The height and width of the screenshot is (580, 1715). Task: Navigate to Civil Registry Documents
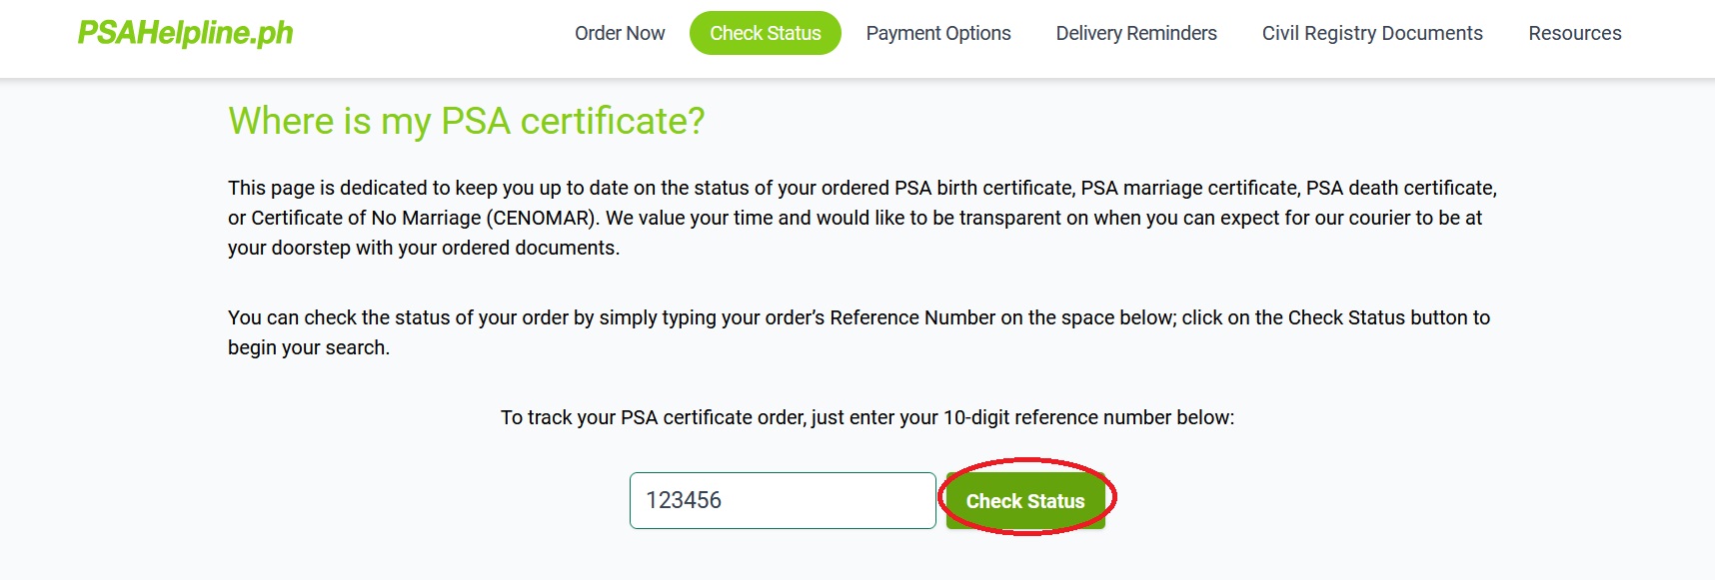pos(1372,33)
